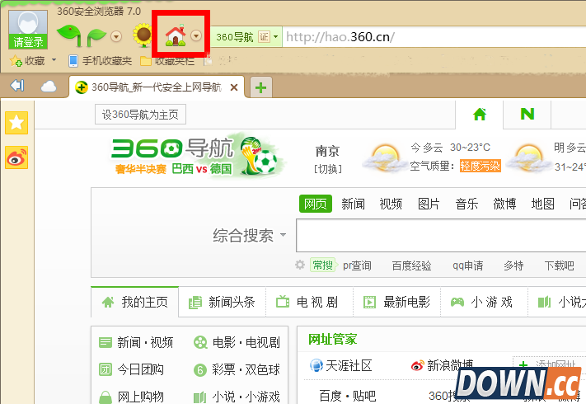Select the 新闻 search category tab
Image resolution: width=586 pixels, height=404 pixels.
click(353, 204)
